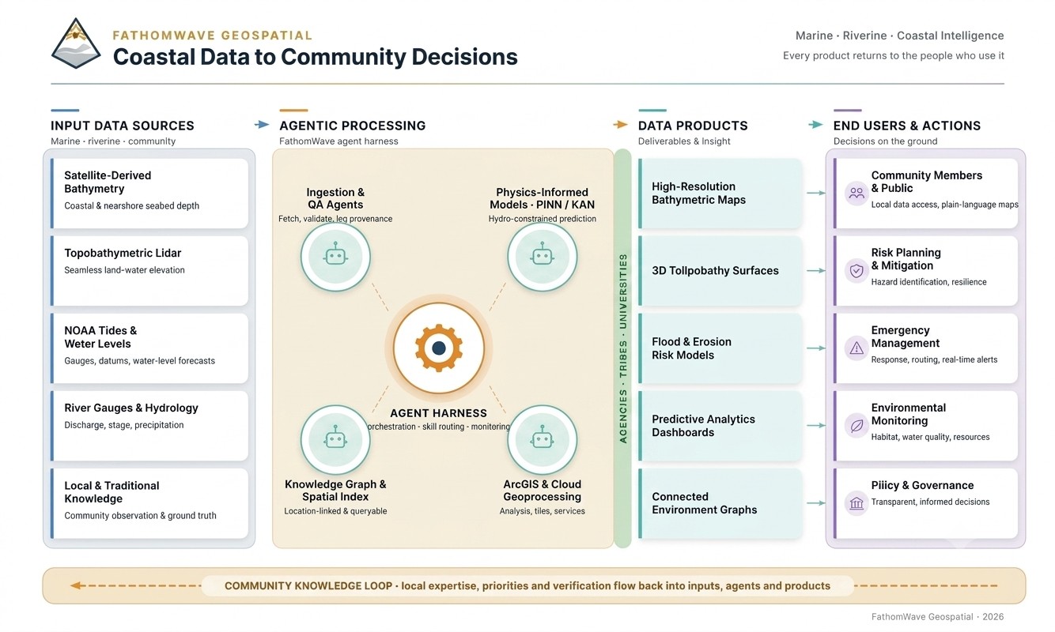Click the 'FathomWave Geospatial · 2026' footer text

pos(937,617)
